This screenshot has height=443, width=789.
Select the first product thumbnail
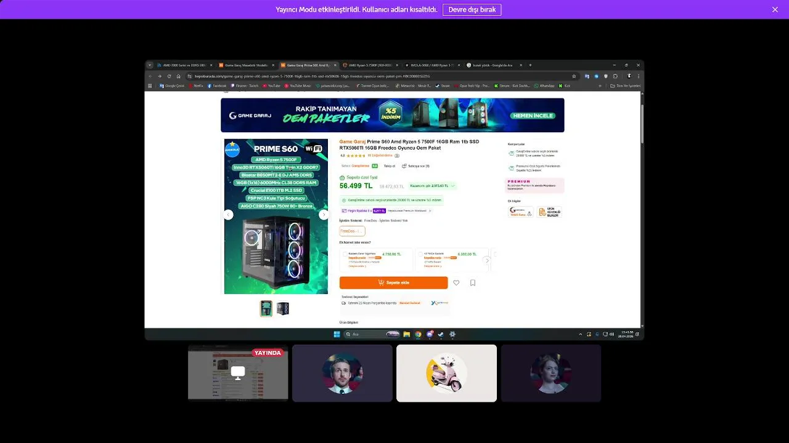(x=266, y=308)
